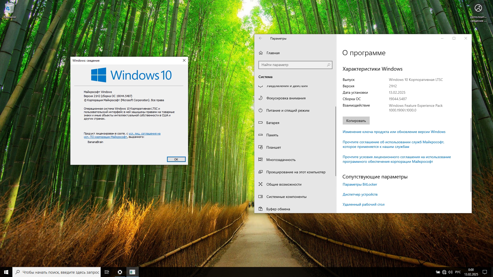Viewport: 493px width, 277px height.
Task: Select Многозадачность in the sidebar
Action: (x=295, y=160)
